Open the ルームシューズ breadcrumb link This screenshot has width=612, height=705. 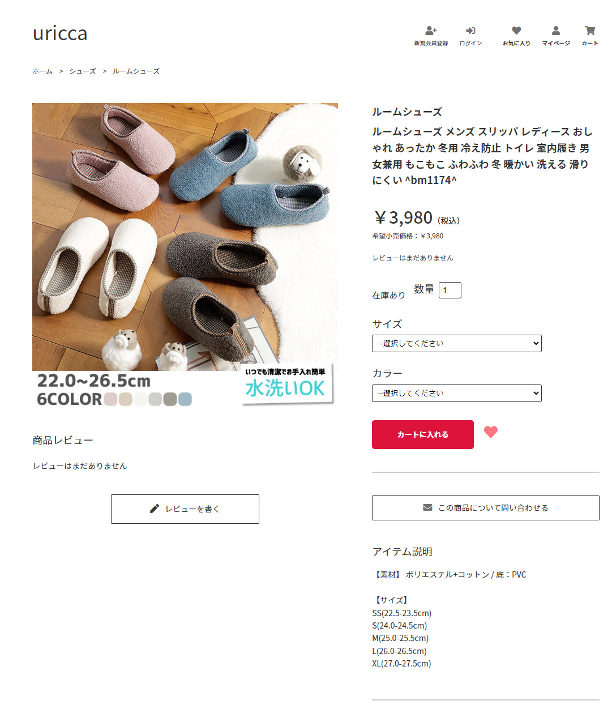[x=136, y=71]
